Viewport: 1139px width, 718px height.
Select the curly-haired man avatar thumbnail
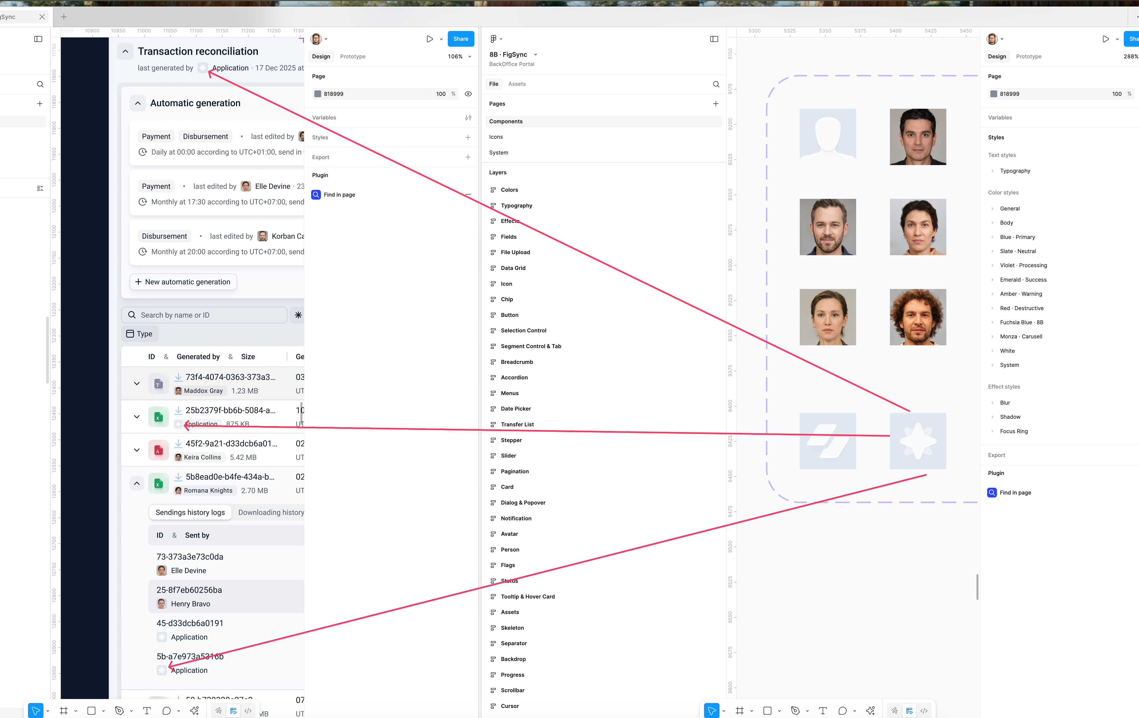pyautogui.click(x=918, y=317)
